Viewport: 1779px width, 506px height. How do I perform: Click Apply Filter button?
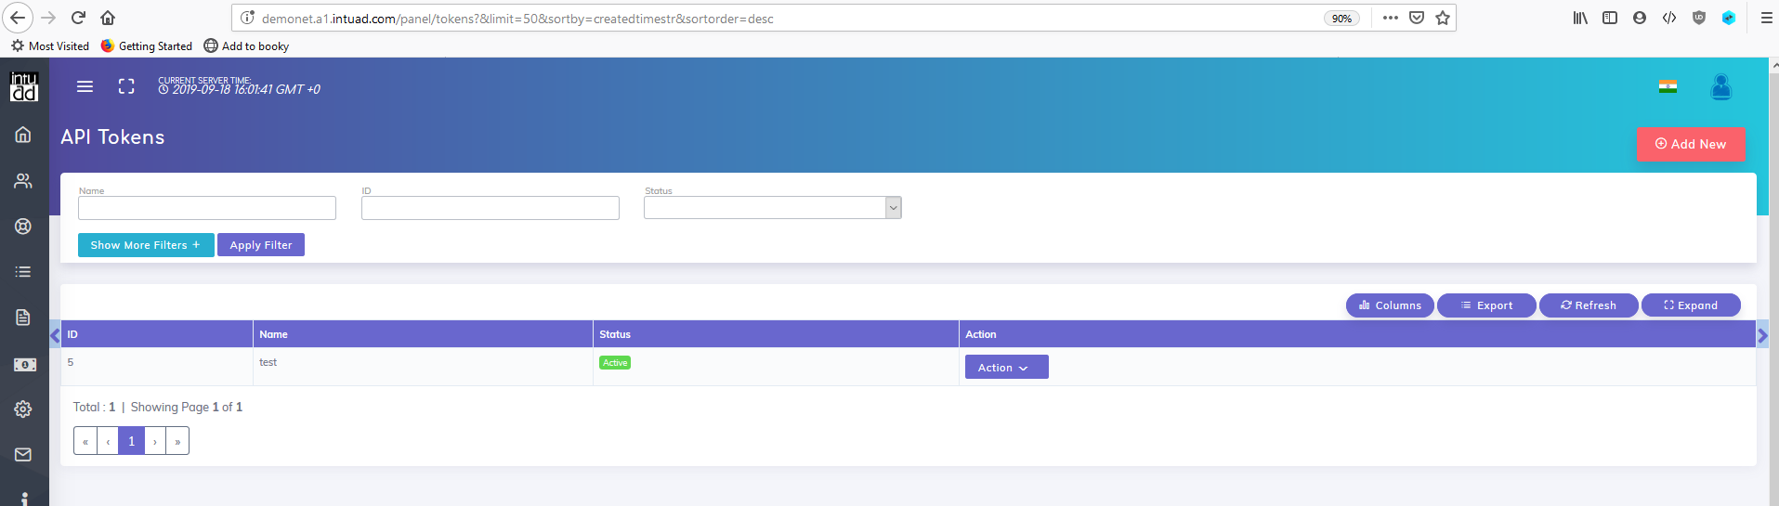click(x=261, y=245)
